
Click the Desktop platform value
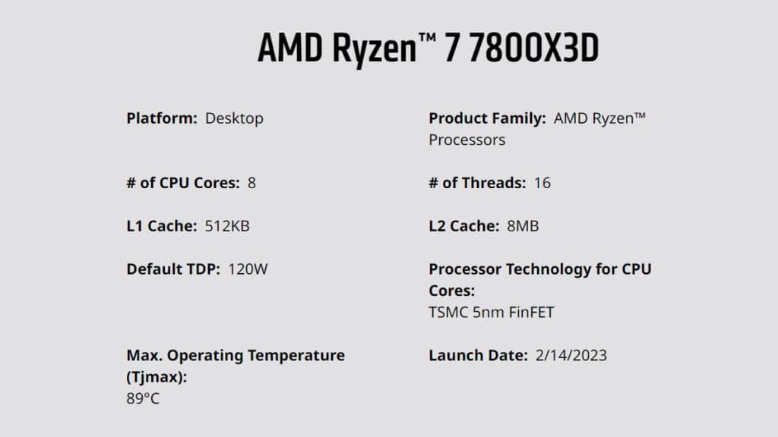pyautogui.click(x=234, y=119)
